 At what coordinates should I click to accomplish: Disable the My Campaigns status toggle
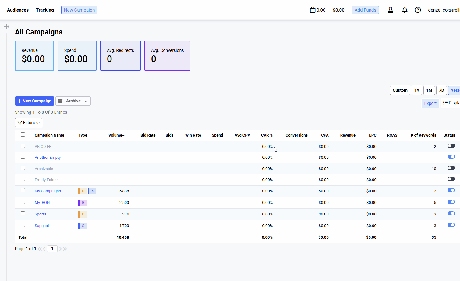(x=451, y=190)
